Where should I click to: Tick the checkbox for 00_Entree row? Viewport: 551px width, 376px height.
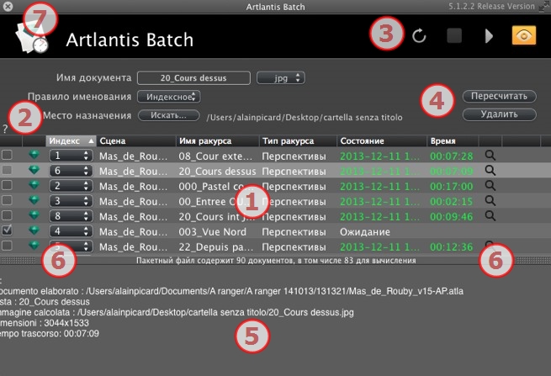(7, 200)
